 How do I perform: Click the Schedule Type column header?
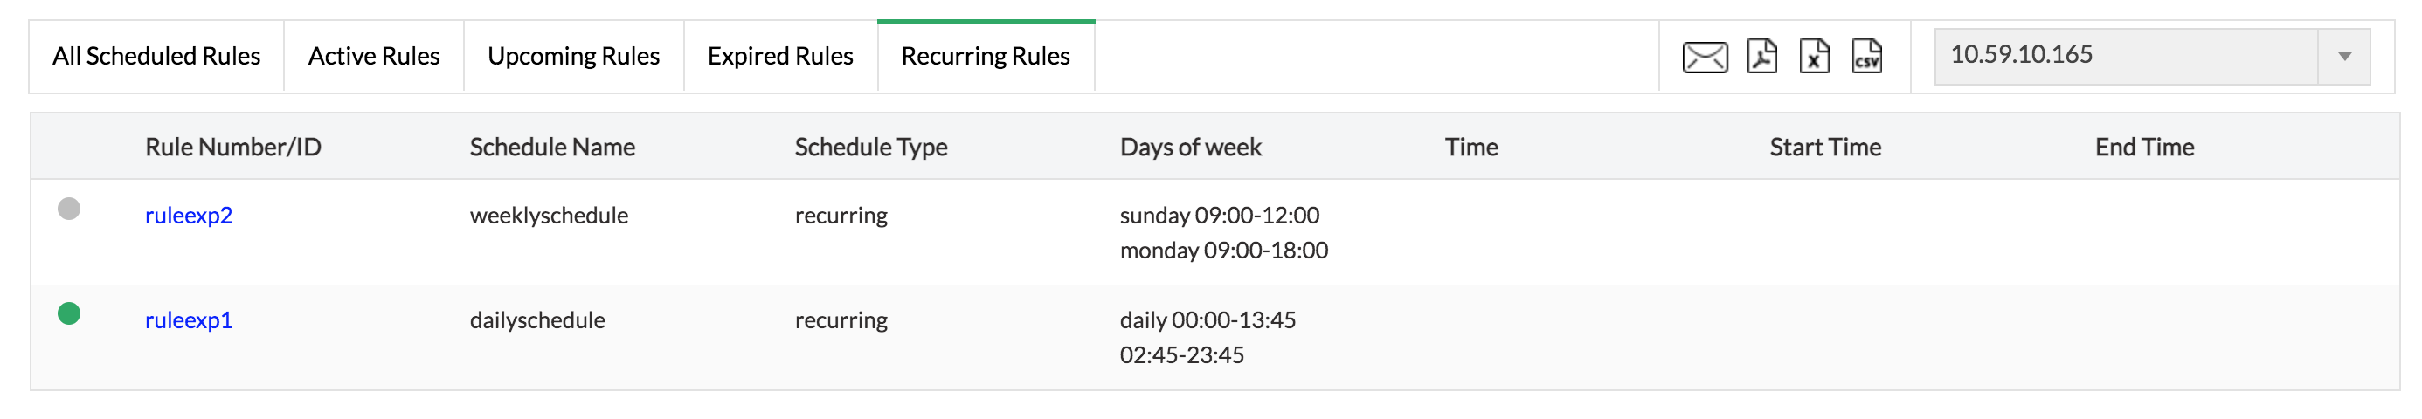(870, 147)
